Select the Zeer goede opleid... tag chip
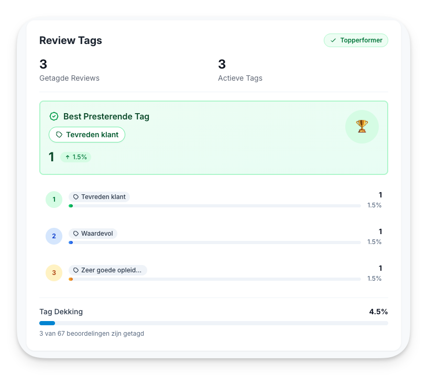 pos(107,270)
